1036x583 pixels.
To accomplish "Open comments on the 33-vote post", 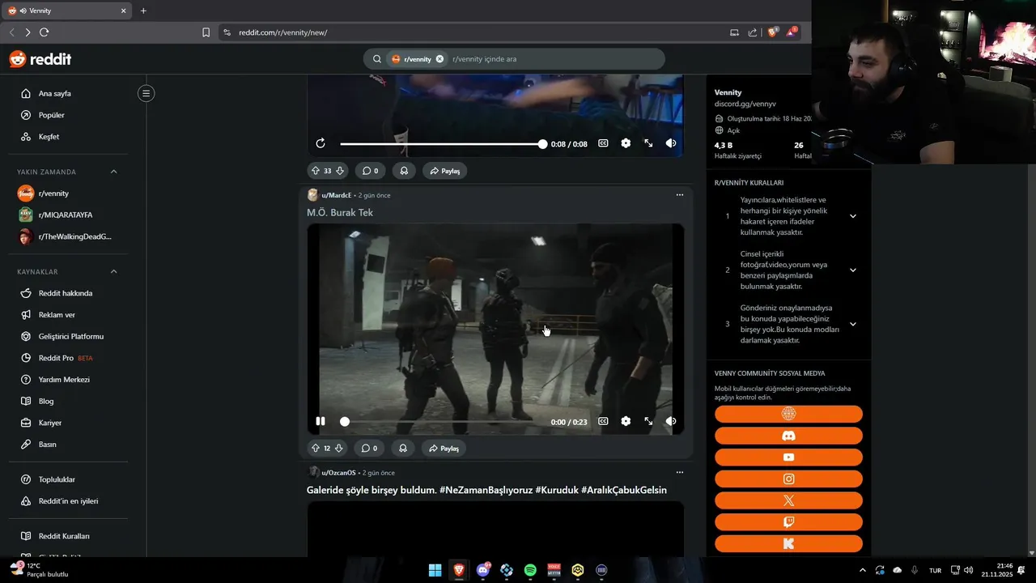I will point(370,171).
